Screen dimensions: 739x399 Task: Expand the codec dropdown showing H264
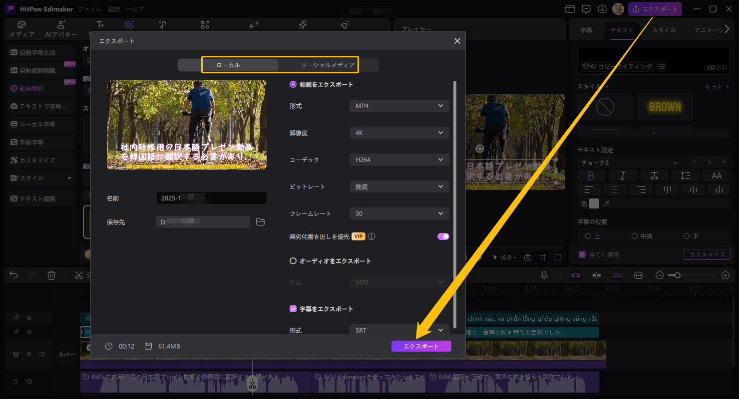point(399,160)
